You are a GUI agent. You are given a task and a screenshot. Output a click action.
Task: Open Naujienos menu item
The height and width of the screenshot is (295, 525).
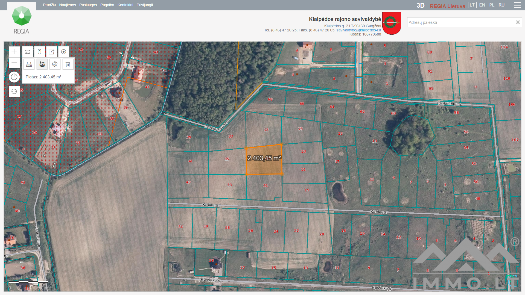click(x=68, y=5)
